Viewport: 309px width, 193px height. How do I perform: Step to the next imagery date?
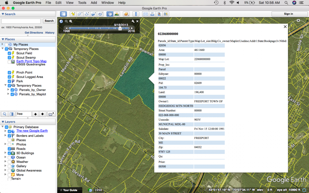click(132, 28)
